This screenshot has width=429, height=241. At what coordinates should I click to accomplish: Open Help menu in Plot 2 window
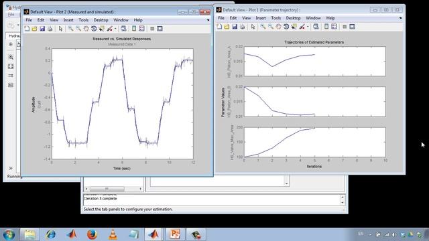tap(138, 20)
